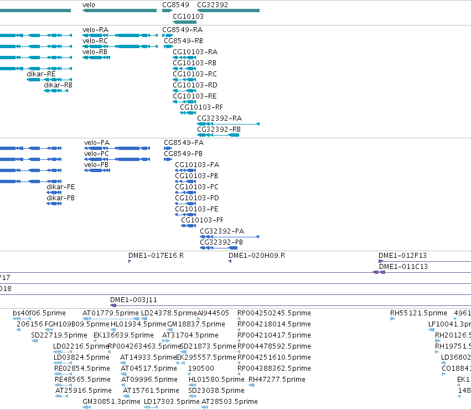Select the CG8549-PA protein
This screenshot has height=410, width=471.
(168, 148)
